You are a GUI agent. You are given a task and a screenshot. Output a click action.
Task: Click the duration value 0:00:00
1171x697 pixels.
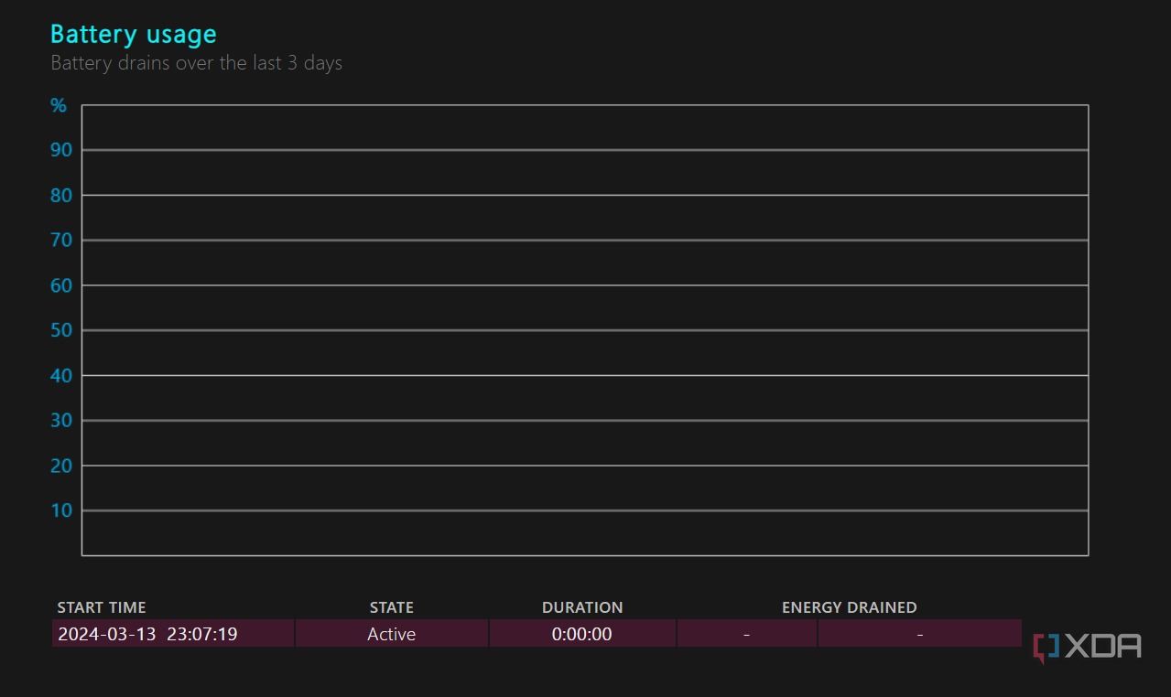pyautogui.click(x=582, y=634)
